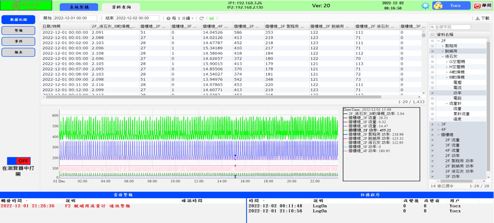Open settings with the blue gear icon
This screenshot has width=494, height=223.
425,6
